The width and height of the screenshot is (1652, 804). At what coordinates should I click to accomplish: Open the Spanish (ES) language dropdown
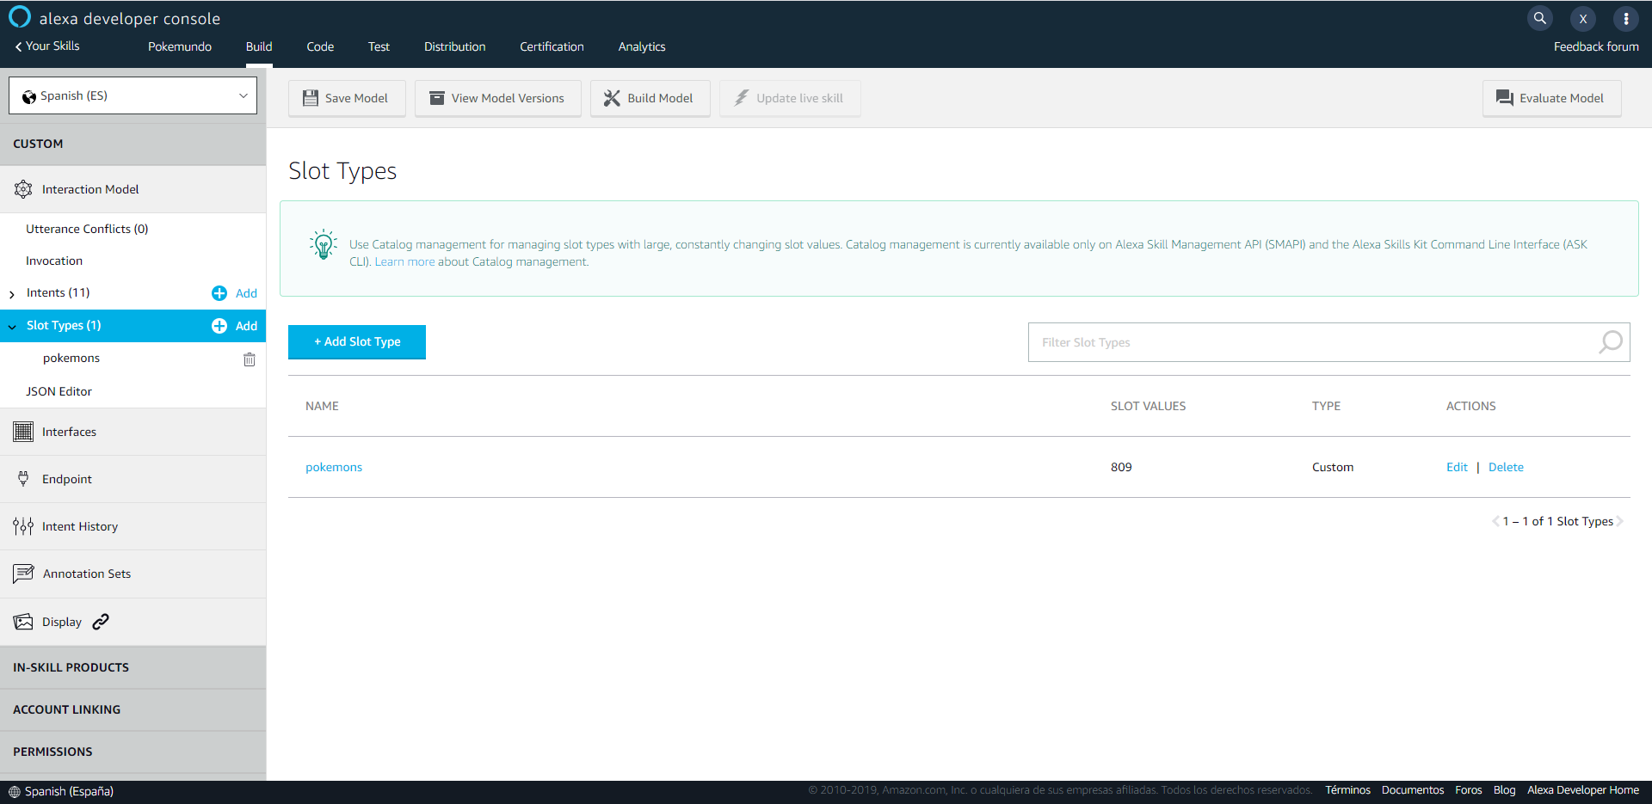tap(133, 95)
